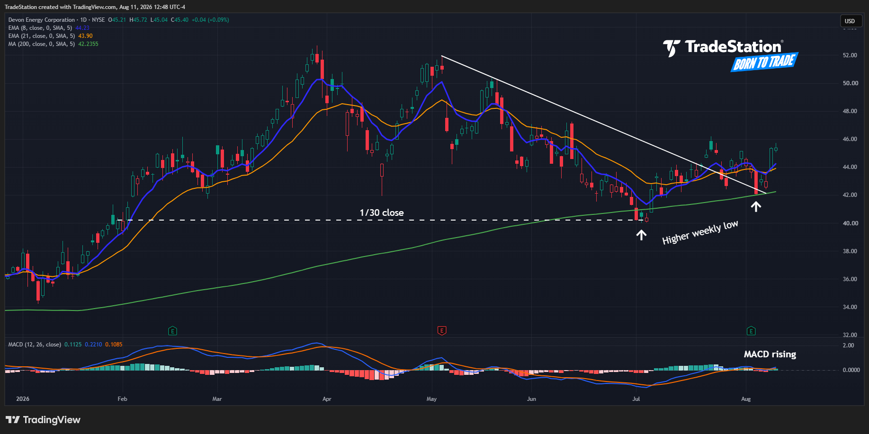
Task: Click the Jul time axis label
Action: coord(636,399)
